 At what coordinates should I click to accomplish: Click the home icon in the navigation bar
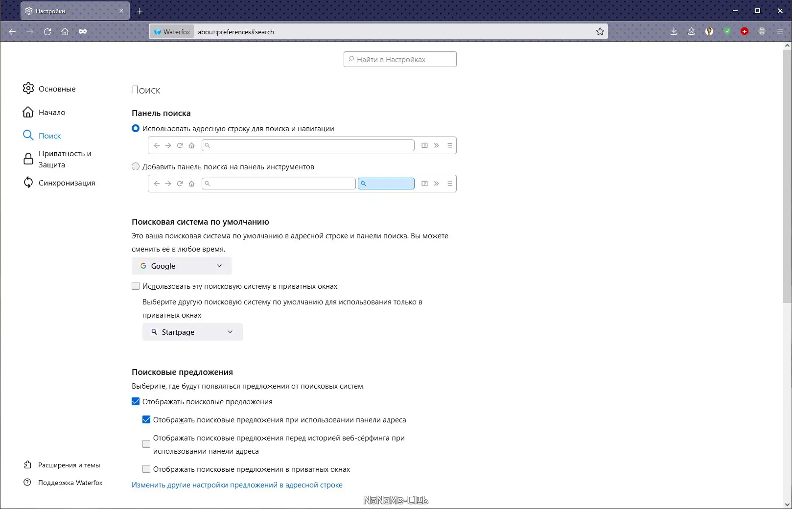pyautogui.click(x=65, y=31)
